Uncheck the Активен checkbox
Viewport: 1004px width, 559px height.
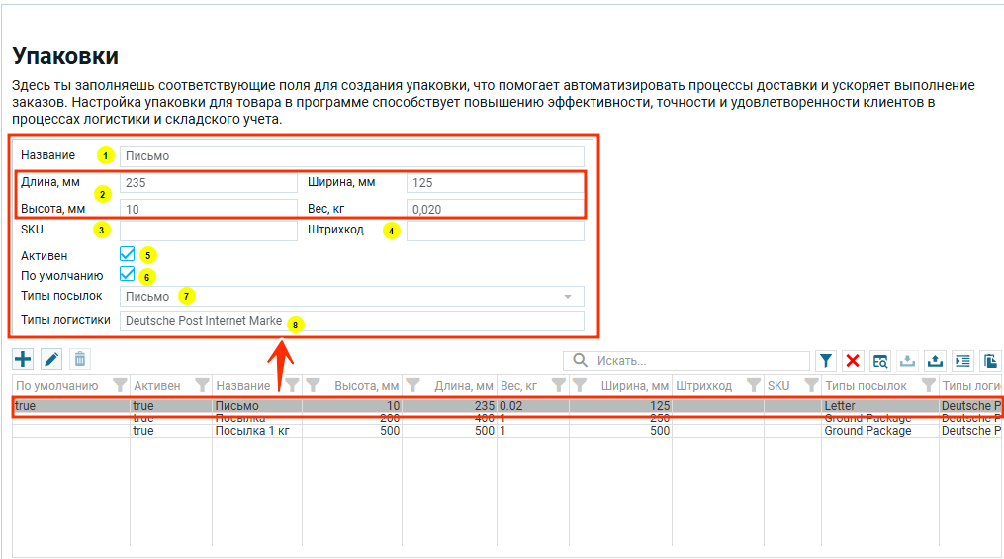pyautogui.click(x=127, y=255)
